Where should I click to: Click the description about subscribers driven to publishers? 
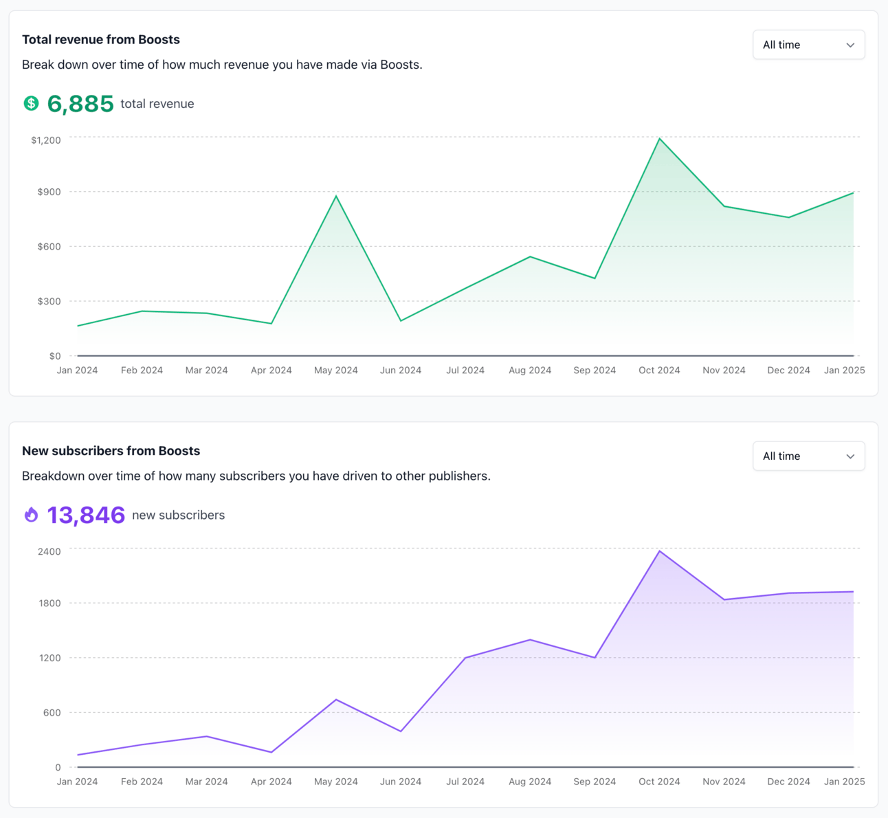pyautogui.click(x=256, y=476)
